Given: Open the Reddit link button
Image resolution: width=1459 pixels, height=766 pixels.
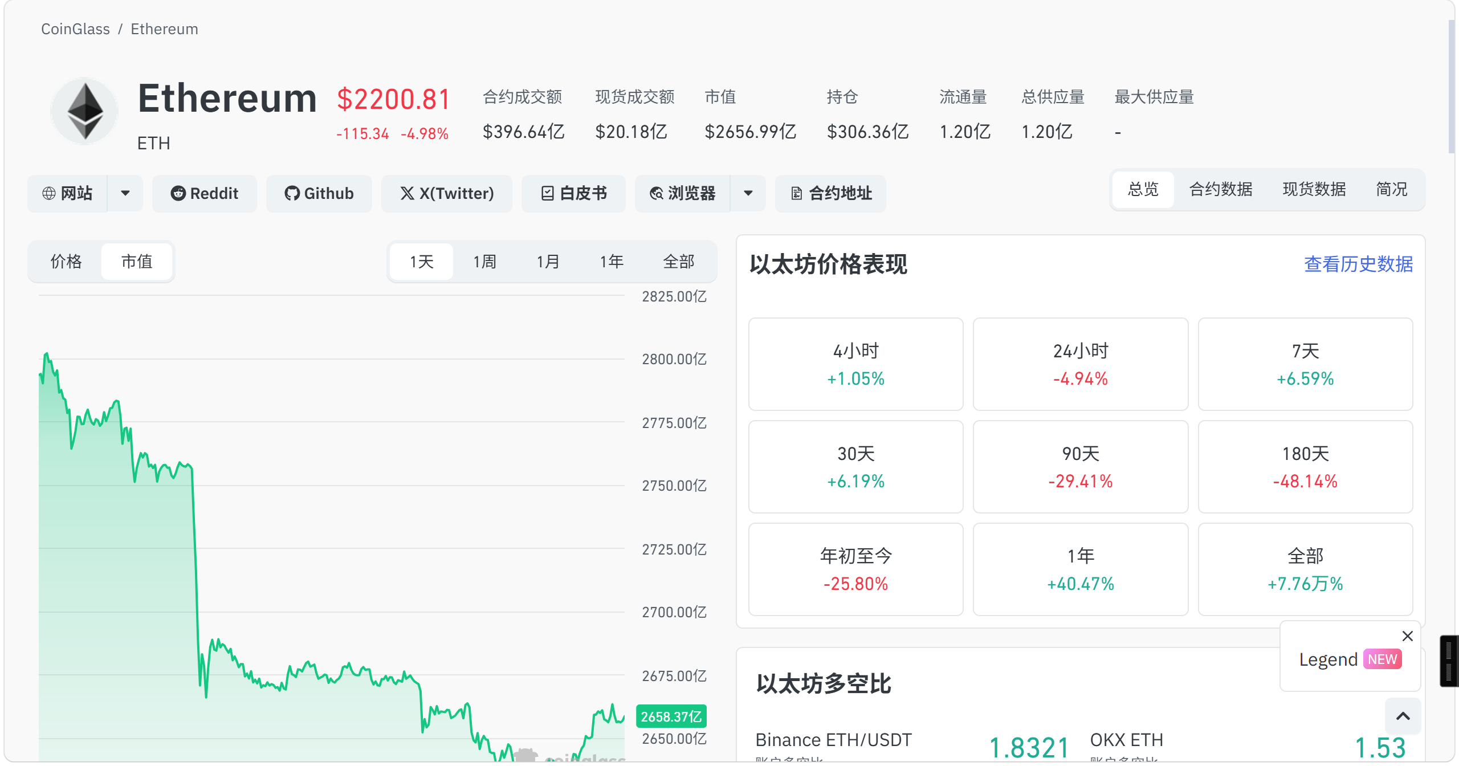Looking at the screenshot, I should click(x=205, y=193).
